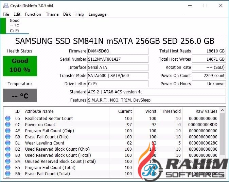Click Total Host Reads value 18610 GB
Screen dimensions: 229x182
coord(209,51)
